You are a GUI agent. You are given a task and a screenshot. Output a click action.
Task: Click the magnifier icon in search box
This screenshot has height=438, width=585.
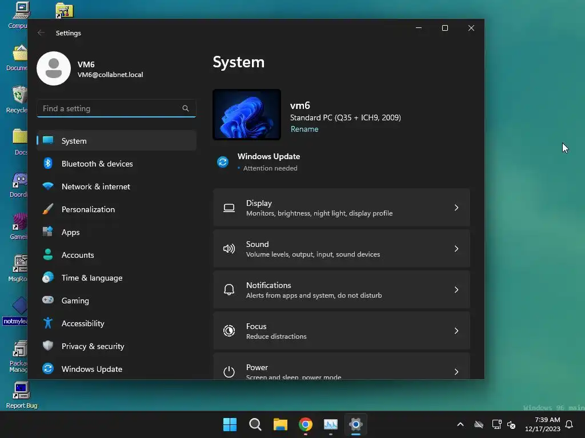pos(186,108)
